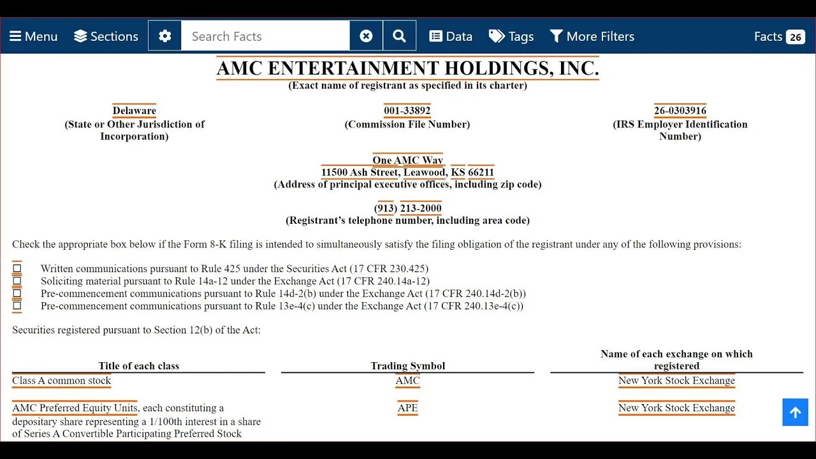The image size is (816, 459).
Task: Click 'Securities registered pursuant to Section 12(b)' text
Action: 136,330
